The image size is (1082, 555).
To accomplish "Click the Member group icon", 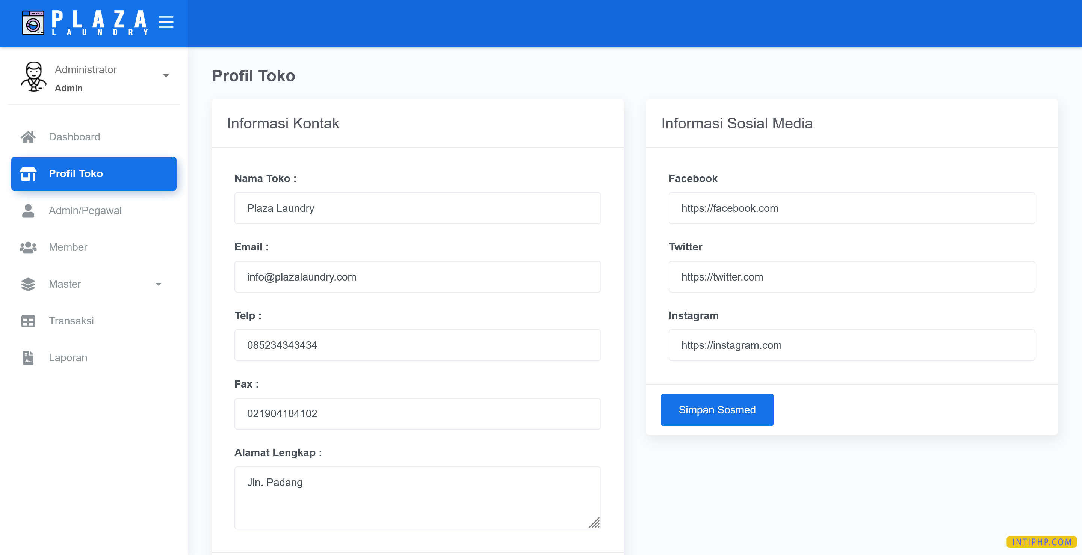I will click(28, 248).
